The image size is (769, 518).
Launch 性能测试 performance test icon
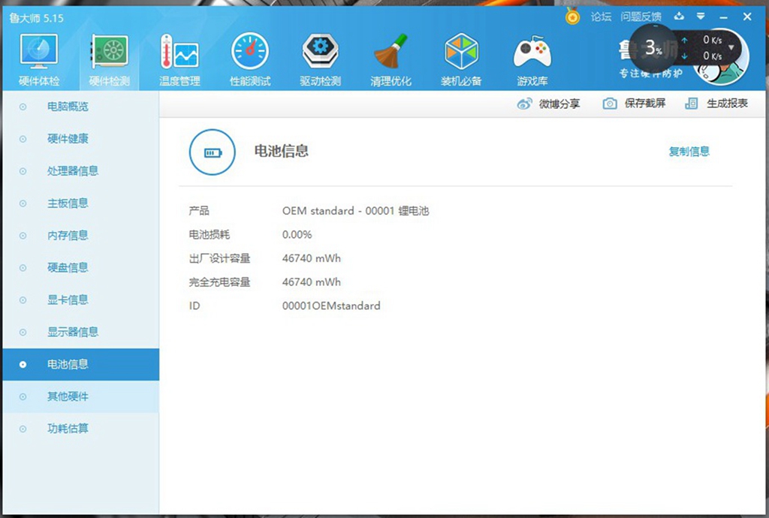[x=250, y=60]
